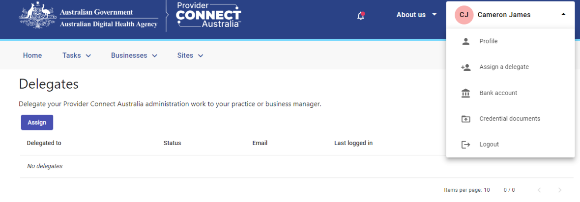
Task: Open the Businesses navigation dropdown
Action: tap(134, 55)
